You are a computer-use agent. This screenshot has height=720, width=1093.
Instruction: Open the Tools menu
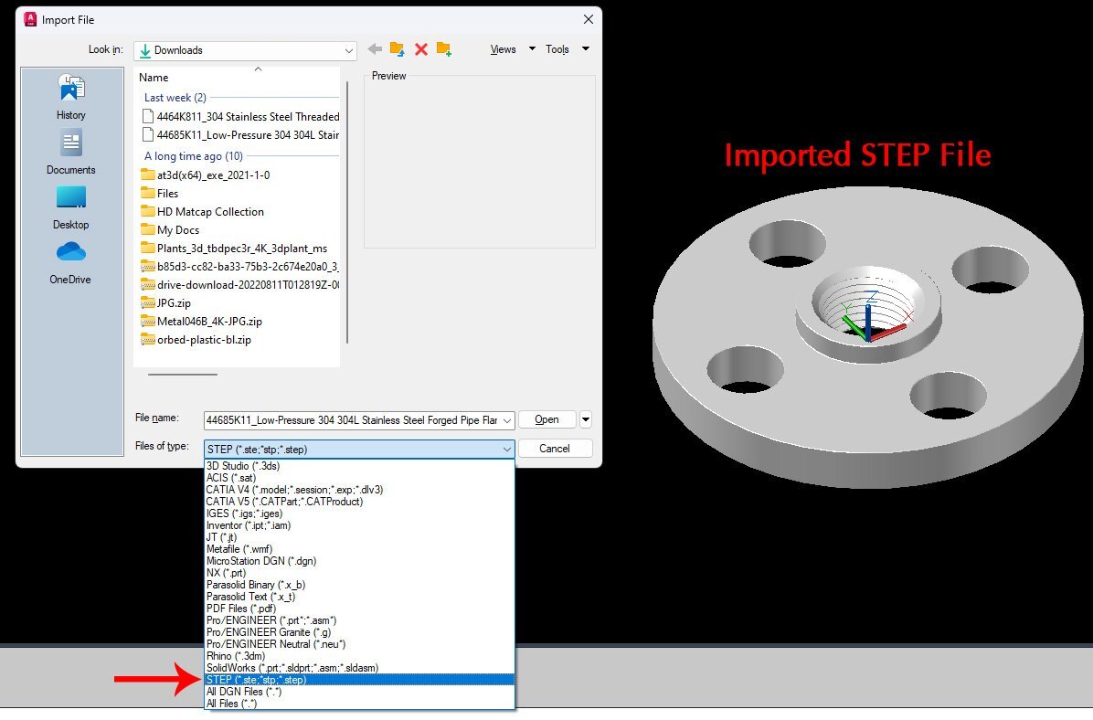pos(557,48)
